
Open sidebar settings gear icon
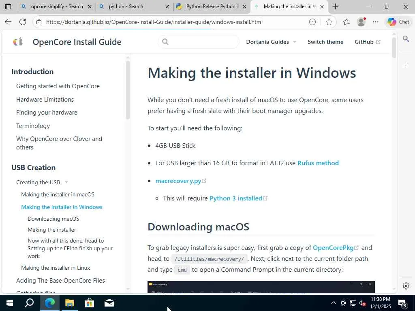(406, 286)
